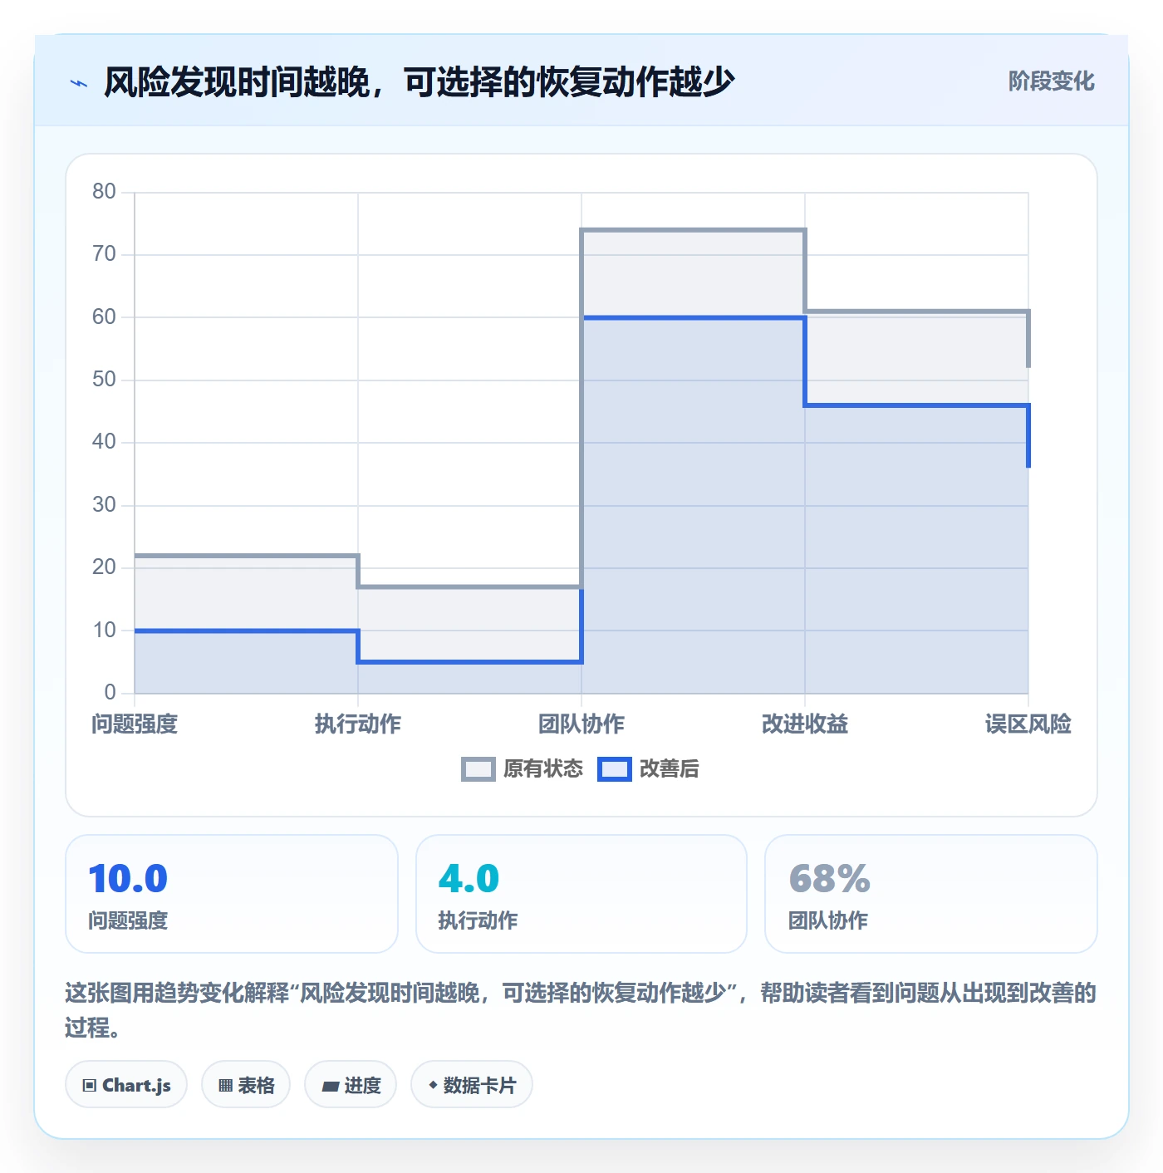Screen dimensions: 1163x1173
Task: Click the 原有状态 legend text
Action: coord(543,769)
